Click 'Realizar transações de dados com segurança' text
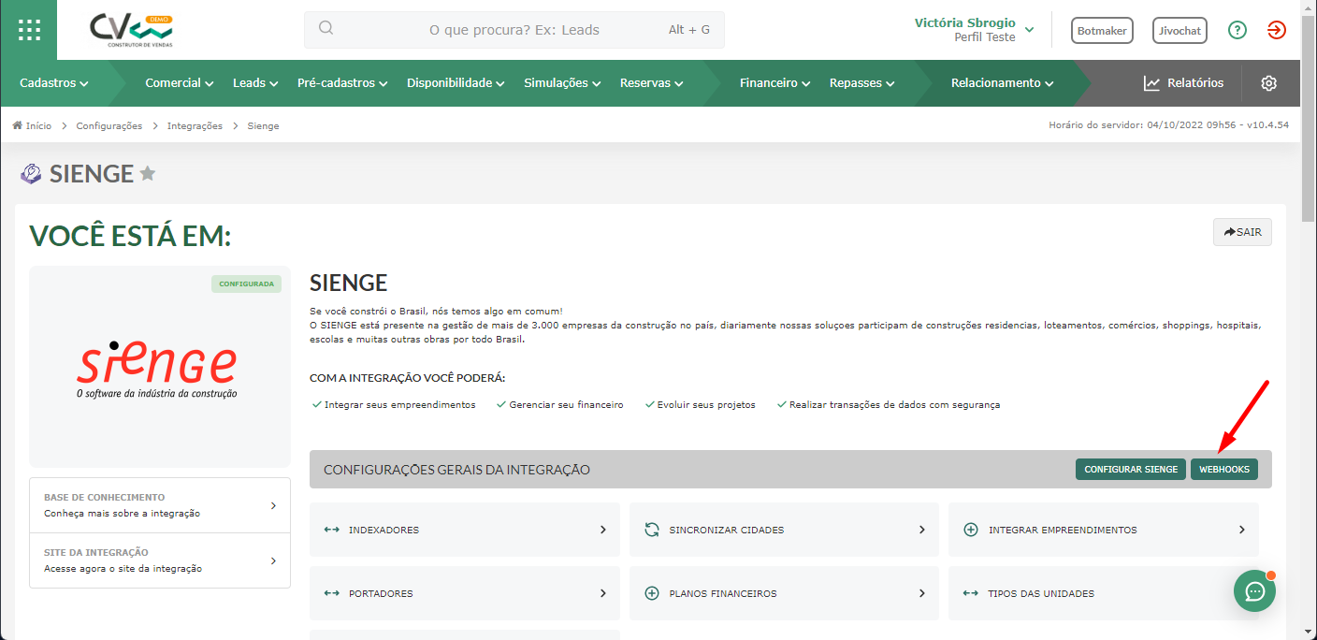Viewport: 1317px width, 640px height. 894,405
